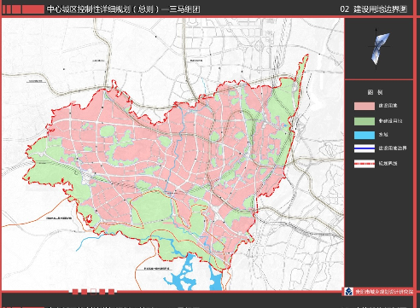Image resolution: width=420 pixels, height=308 pixels.
Task: Select the hollow third page indicator square
Action: click(x=93, y=292)
